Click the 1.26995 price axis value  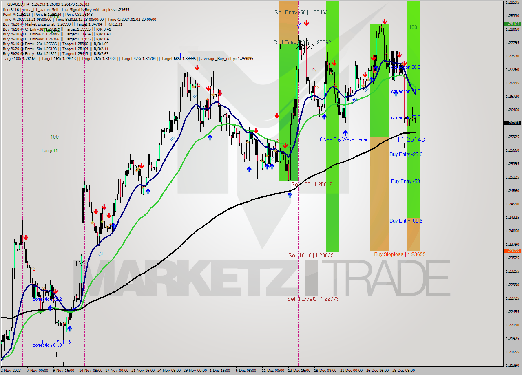[512, 83]
